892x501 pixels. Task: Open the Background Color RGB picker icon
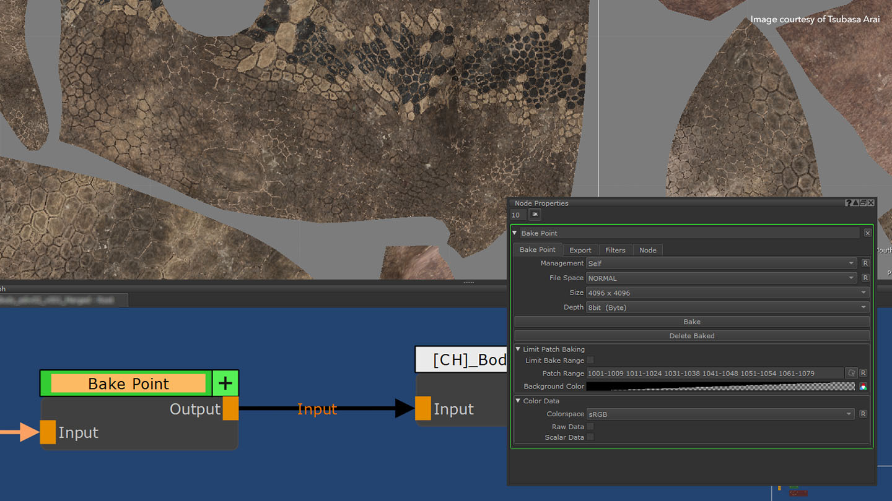pos(863,387)
